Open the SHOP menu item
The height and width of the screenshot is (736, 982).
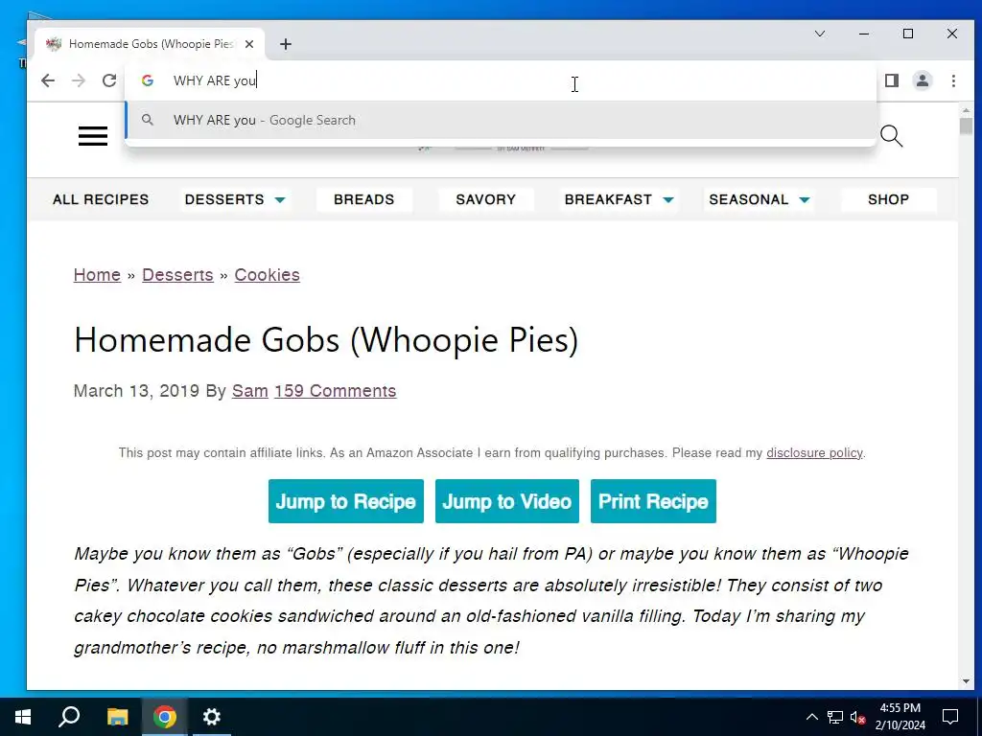888,199
